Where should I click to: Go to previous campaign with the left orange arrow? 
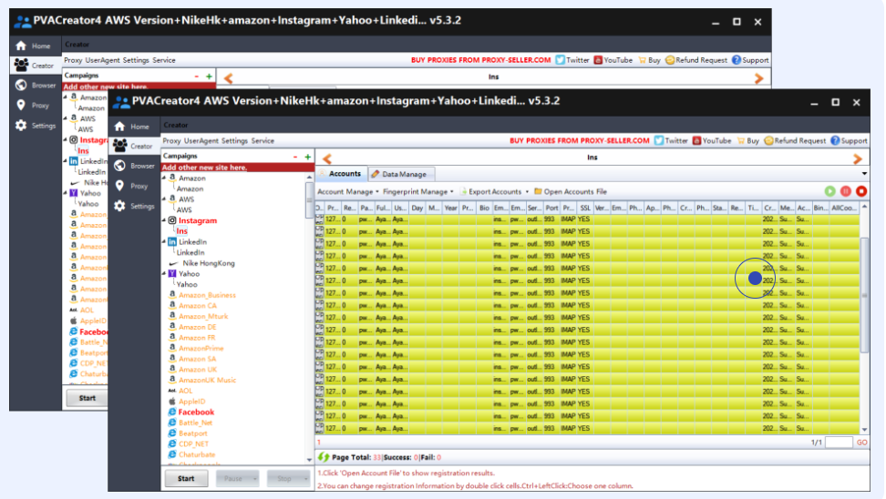(x=326, y=158)
